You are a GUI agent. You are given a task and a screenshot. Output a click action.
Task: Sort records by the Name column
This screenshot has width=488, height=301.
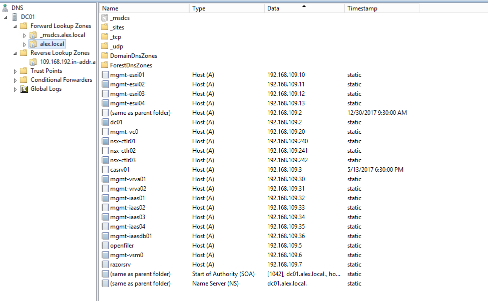[144, 8]
